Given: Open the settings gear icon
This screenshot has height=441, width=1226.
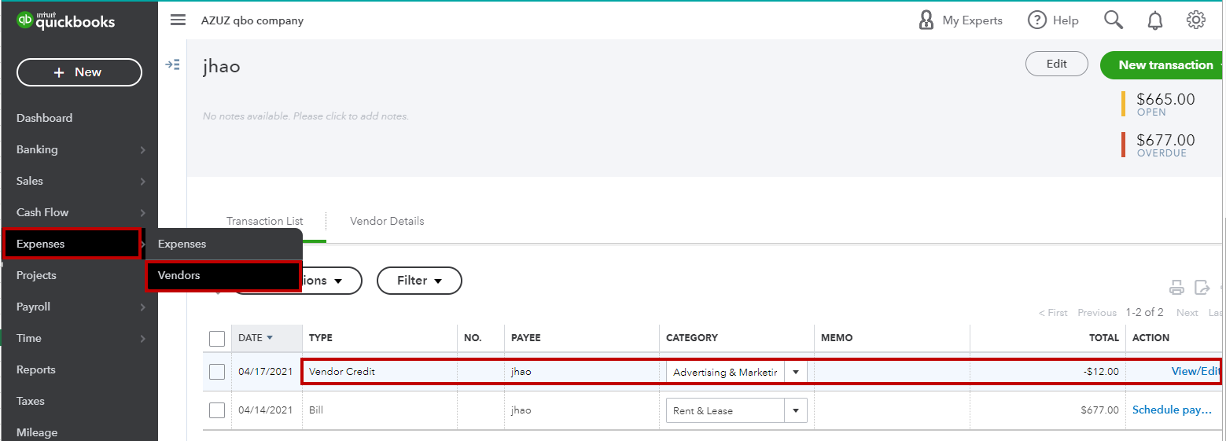Looking at the screenshot, I should pos(1195,20).
